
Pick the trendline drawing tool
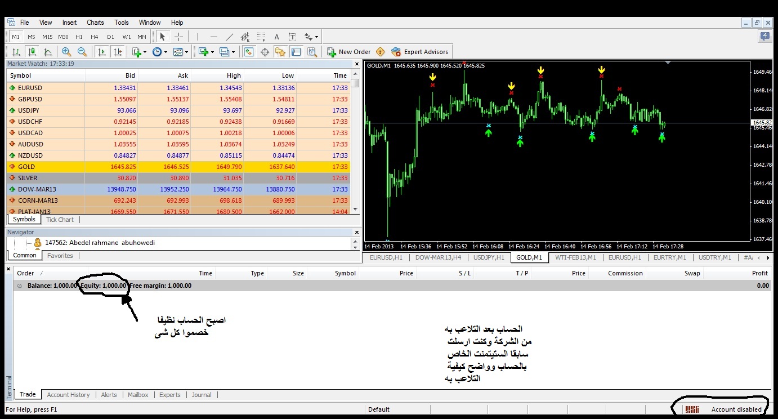tap(229, 37)
